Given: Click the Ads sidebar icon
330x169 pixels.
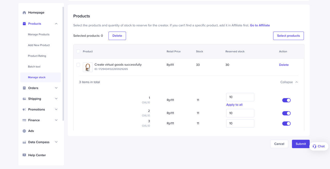Looking at the screenshot, I should [24, 131].
